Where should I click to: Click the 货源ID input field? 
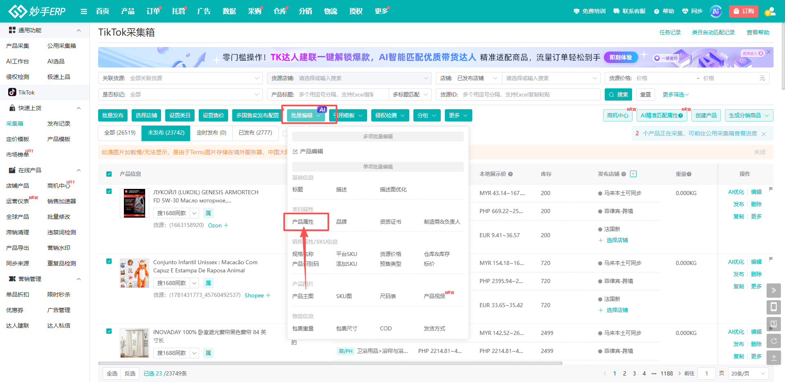[518, 94]
